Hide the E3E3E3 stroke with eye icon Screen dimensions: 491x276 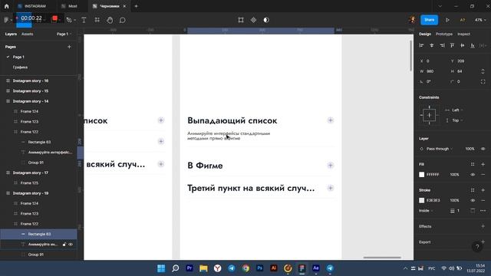point(473,200)
